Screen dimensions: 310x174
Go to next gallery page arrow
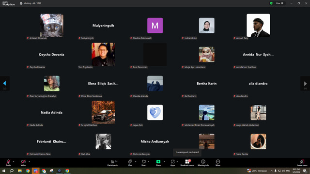coord(305,84)
